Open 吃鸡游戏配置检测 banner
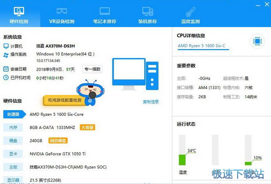The width and height of the screenshot is (271, 184). (64, 100)
